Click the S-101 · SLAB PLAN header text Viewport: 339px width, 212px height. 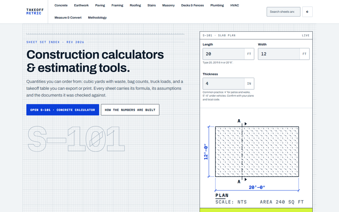click(219, 35)
